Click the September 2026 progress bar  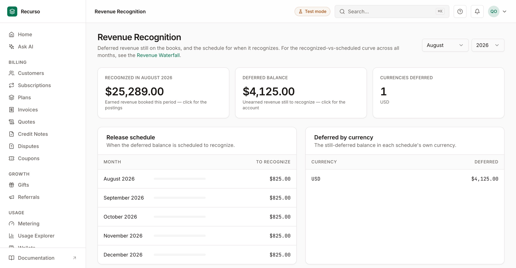pyautogui.click(x=180, y=198)
